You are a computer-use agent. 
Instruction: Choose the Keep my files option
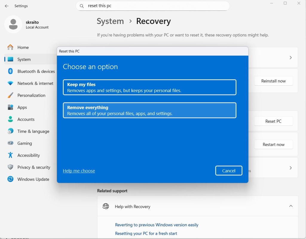tap(149, 87)
